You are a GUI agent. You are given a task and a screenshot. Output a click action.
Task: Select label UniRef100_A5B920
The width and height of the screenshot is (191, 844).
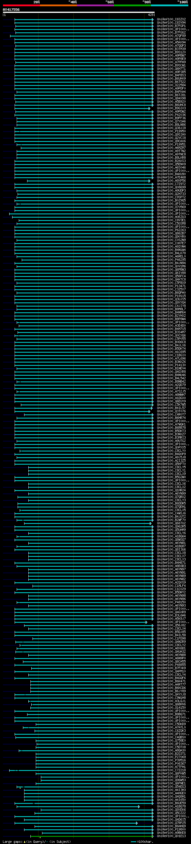pos(171,101)
